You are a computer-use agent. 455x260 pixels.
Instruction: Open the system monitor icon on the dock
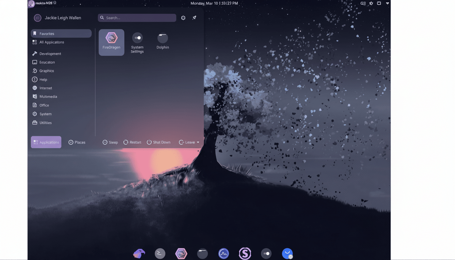pyautogui.click(x=223, y=253)
